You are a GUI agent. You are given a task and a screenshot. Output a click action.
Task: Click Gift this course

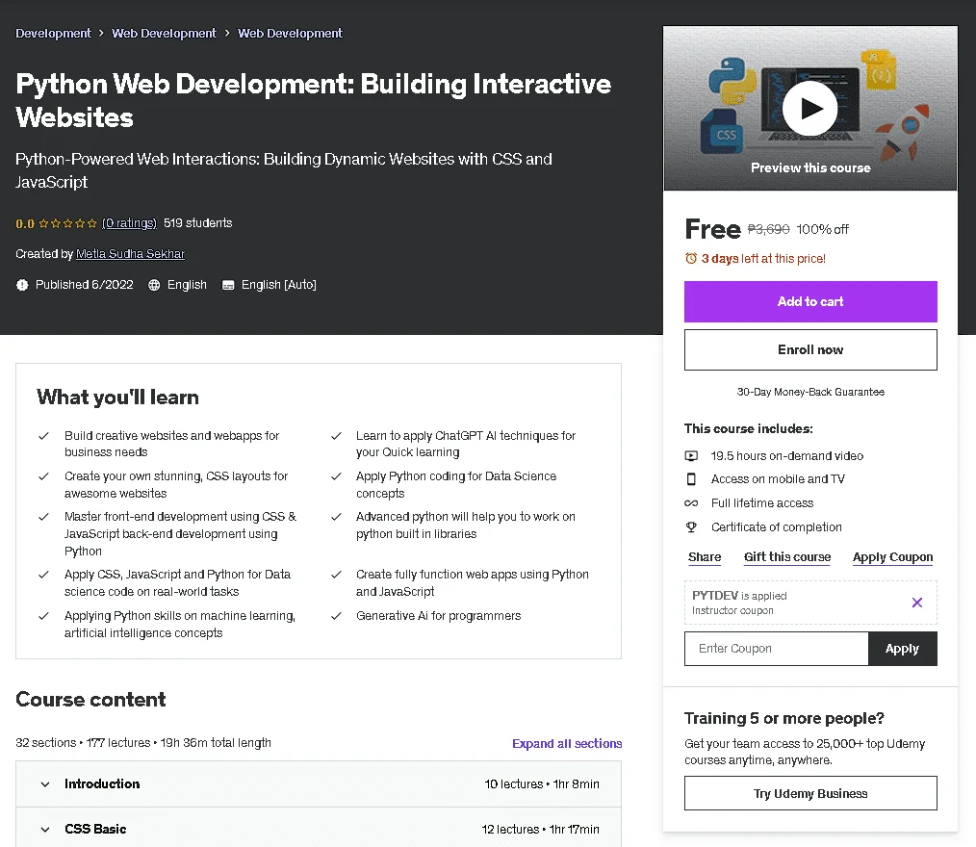point(787,557)
